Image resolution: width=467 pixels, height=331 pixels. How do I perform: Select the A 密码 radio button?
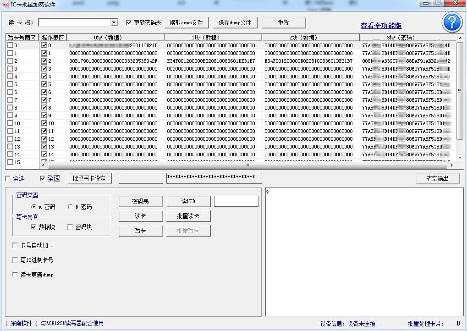click(34, 207)
